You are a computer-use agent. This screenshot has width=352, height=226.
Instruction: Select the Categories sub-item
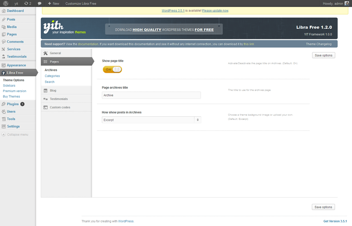(52, 76)
